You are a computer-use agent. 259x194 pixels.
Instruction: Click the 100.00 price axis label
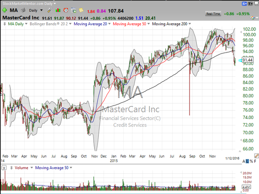250,34
